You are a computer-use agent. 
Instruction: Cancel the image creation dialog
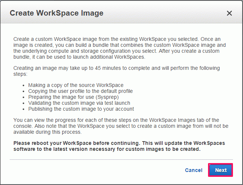194,170
